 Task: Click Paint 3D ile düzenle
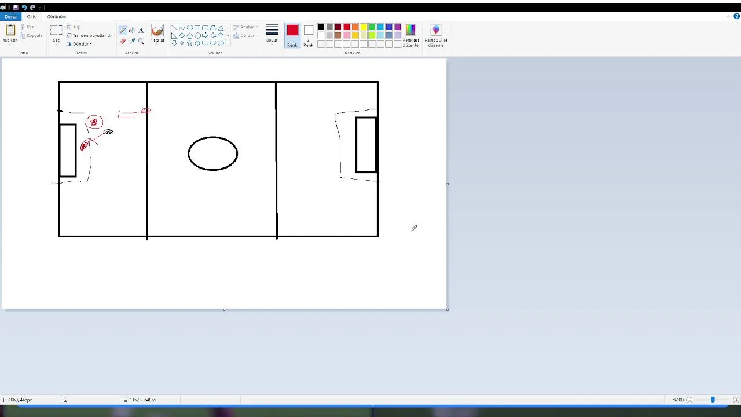(436, 36)
